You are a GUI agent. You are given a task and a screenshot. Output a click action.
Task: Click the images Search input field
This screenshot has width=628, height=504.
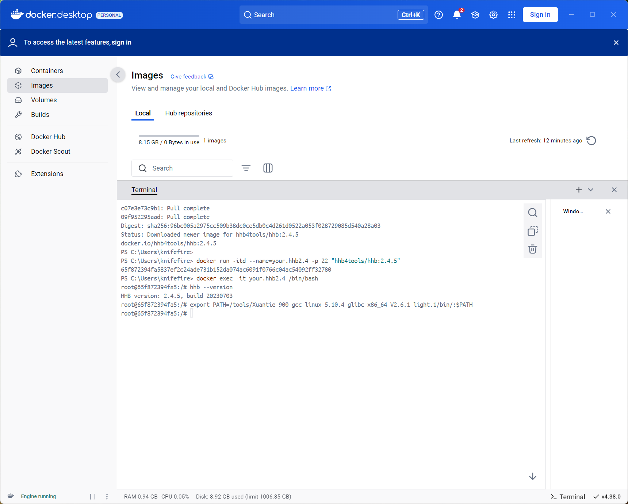coord(182,168)
